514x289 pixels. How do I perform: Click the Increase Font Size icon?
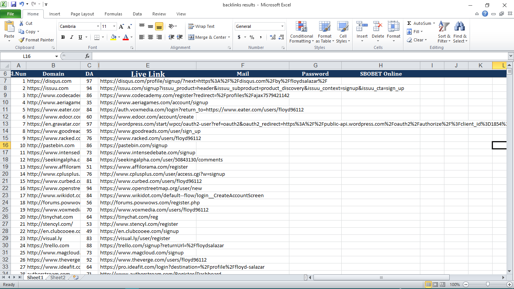(121, 26)
